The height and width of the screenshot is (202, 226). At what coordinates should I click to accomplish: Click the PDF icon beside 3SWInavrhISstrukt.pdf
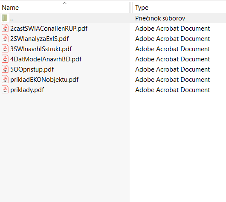tap(5, 49)
